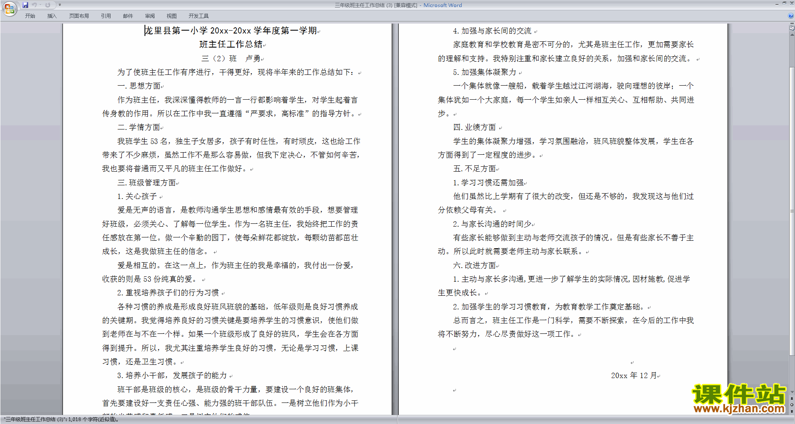The height and width of the screenshot is (424, 795).
Task: Click the section heading 二.学情方面
Action: pos(139,127)
